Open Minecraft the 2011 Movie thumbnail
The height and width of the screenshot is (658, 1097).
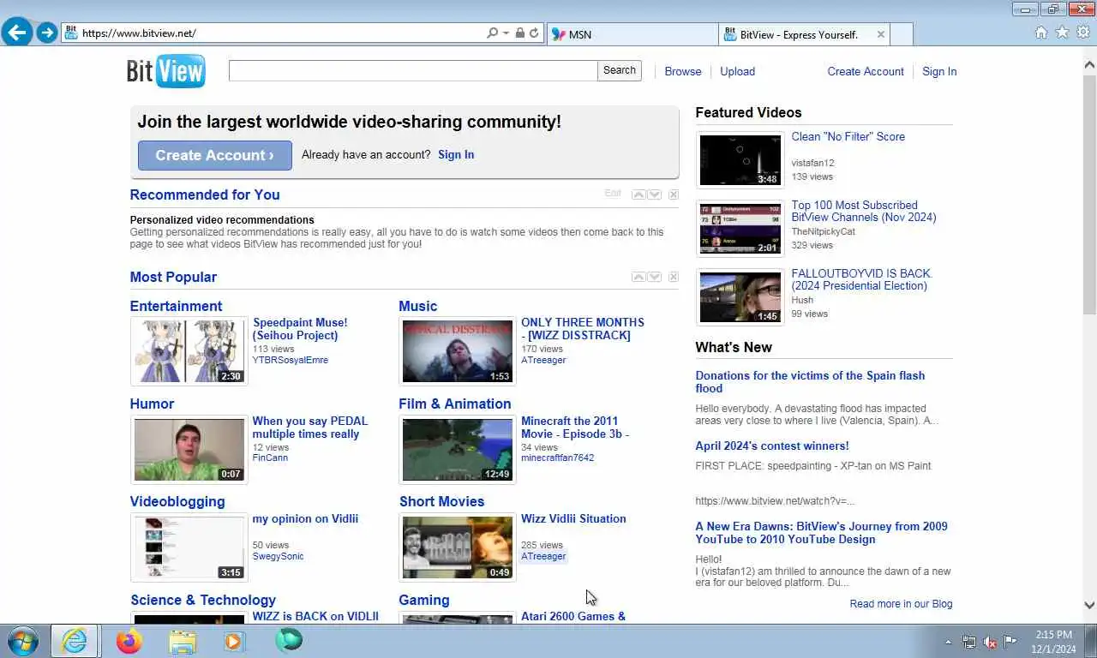458,450
